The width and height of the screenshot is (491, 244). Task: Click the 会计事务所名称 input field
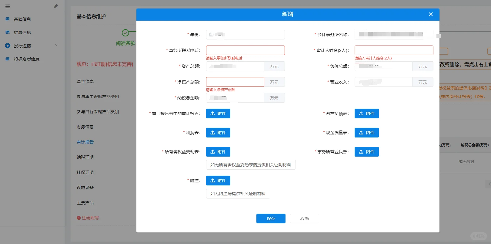[394, 35]
